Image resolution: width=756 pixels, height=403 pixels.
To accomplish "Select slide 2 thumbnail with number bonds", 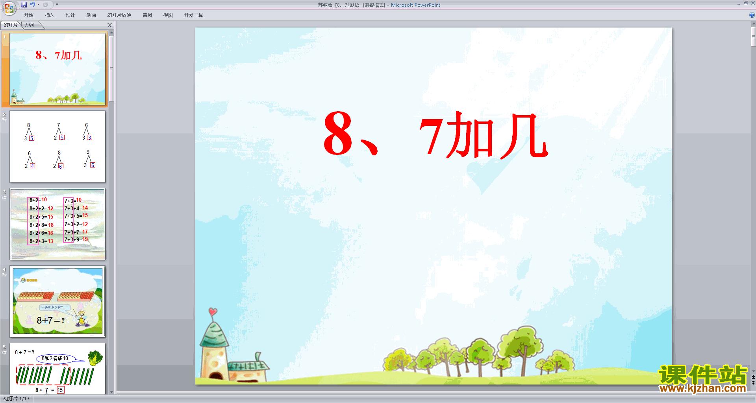I will 57,146.
